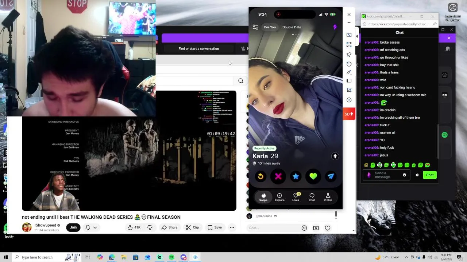The height and width of the screenshot is (262, 467).
Task: Open the emoji picker in YouTube live chat
Action: click(x=304, y=228)
